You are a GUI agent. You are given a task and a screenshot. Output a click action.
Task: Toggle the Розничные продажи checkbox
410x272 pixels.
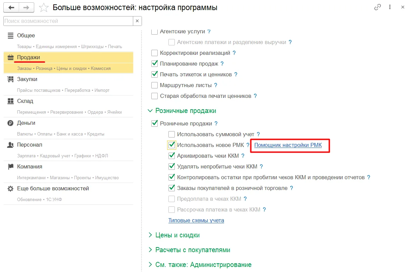point(155,123)
